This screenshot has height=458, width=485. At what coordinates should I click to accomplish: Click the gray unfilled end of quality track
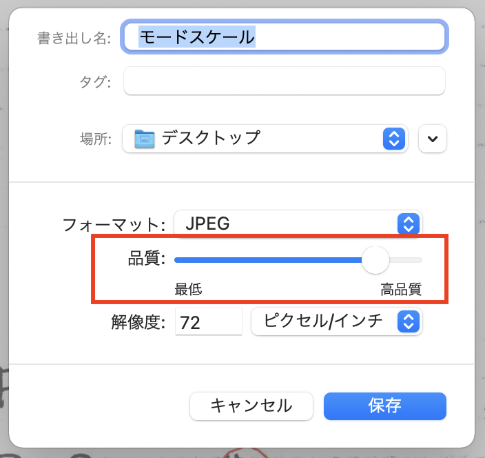408,260
